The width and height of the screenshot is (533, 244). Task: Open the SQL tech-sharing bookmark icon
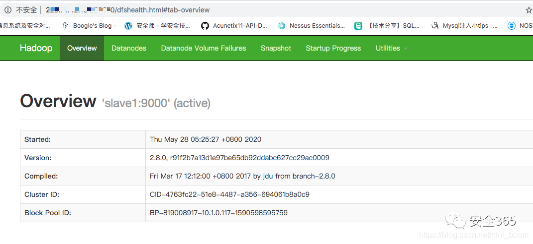click(x=358, y=26)
